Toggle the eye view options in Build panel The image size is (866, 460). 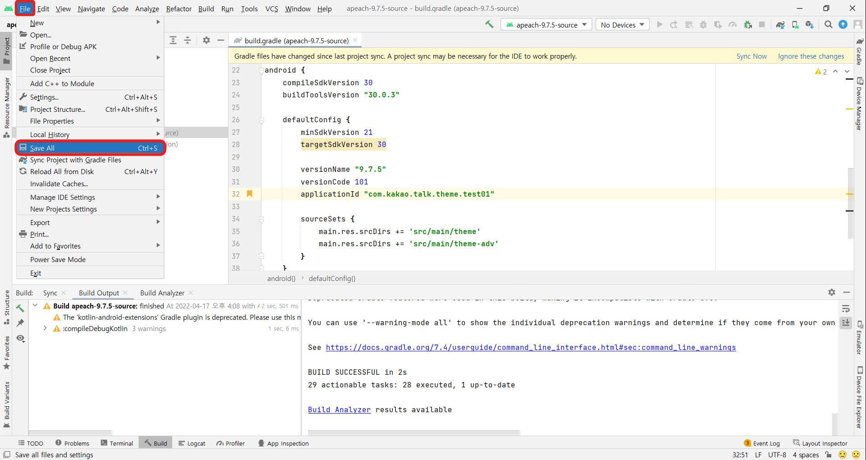pyautogui.click(x=20, y=338)
